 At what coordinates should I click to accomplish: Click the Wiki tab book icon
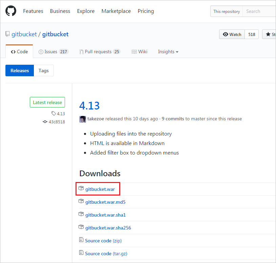pyautogui.click(x=134, y=52)
